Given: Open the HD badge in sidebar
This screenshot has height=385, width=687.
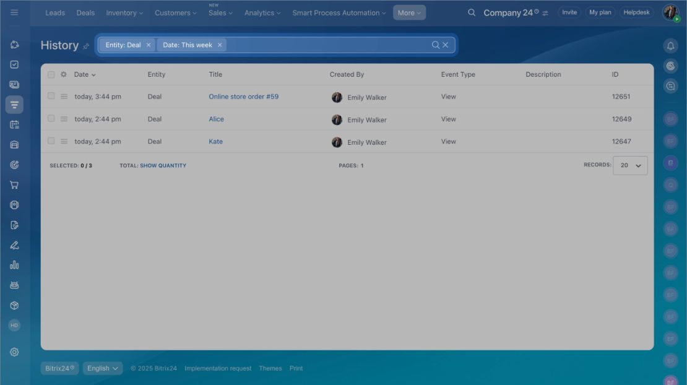Looking at the screenshot, I should pyautogui.click(x=14, y=326).
